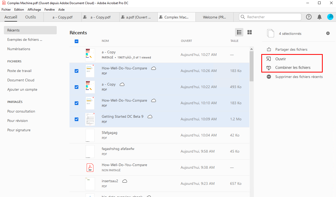The image size is (336, 197).
Task: Open the help question mark icon
Action: click(309, 17)
